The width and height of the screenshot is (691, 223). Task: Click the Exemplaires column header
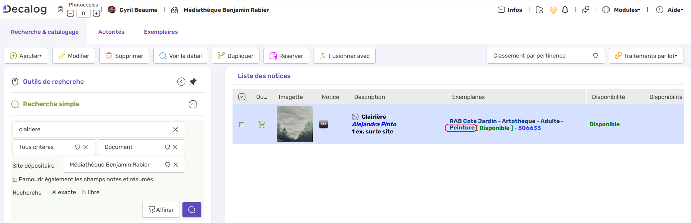468,97
